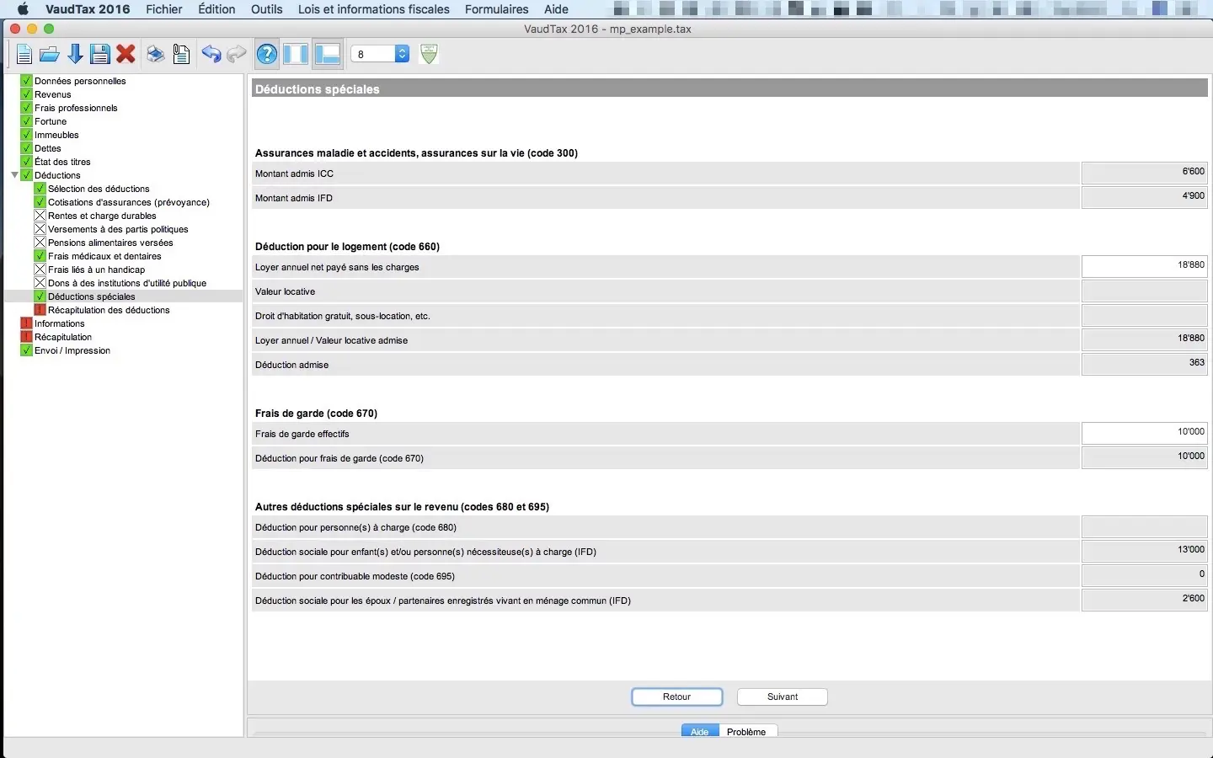Click the Vaud canton shield icon
1213x758 pixels.
click(x=429, y=54)
